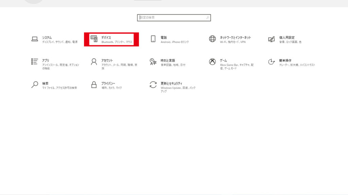
Task: Click the laptop icon for システム
Action: 35,39
